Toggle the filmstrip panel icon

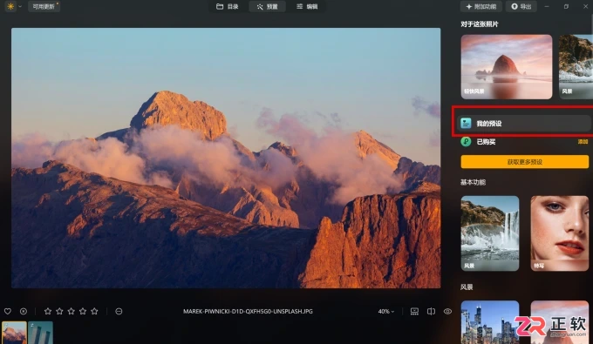coord(414,311)
